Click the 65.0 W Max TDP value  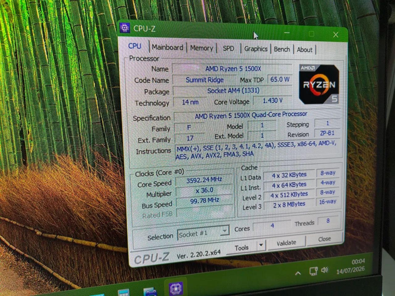pos(280,79)
